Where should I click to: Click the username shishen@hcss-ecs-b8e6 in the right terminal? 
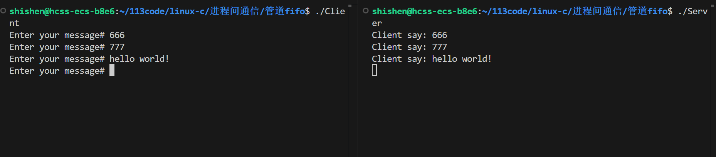coord(424,12)
